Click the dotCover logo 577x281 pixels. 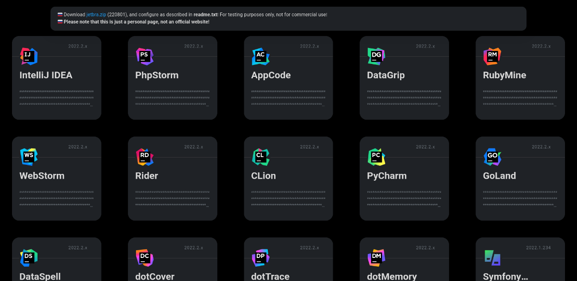click(144, 257)
